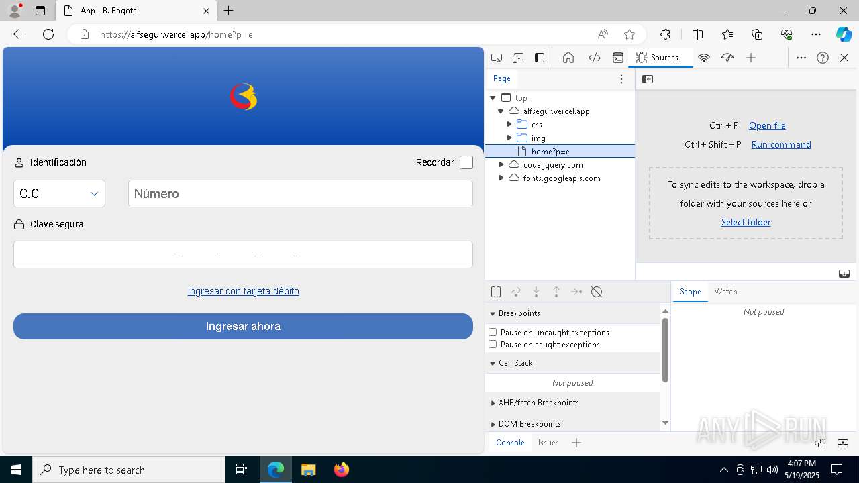Open DevTools customize ellipsis menu

coord(801,58)
